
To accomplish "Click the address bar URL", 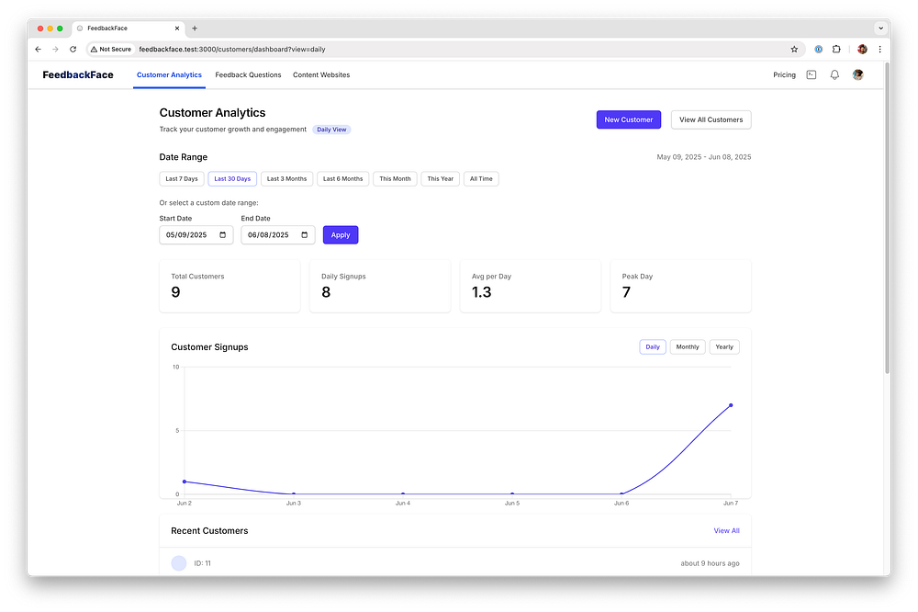I will [x=232, y=50].
